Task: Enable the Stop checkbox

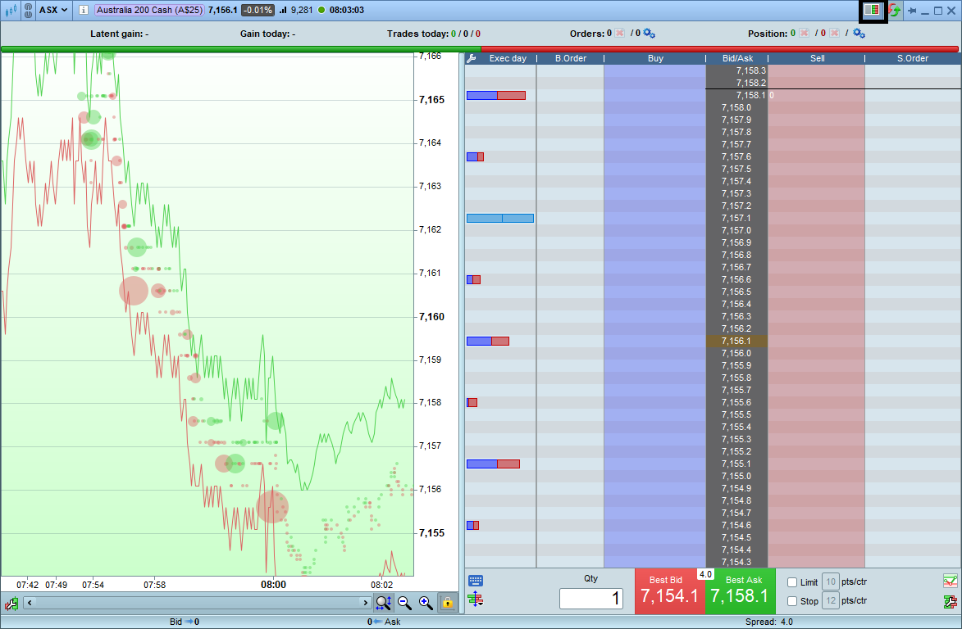Action: coord(792,601)
